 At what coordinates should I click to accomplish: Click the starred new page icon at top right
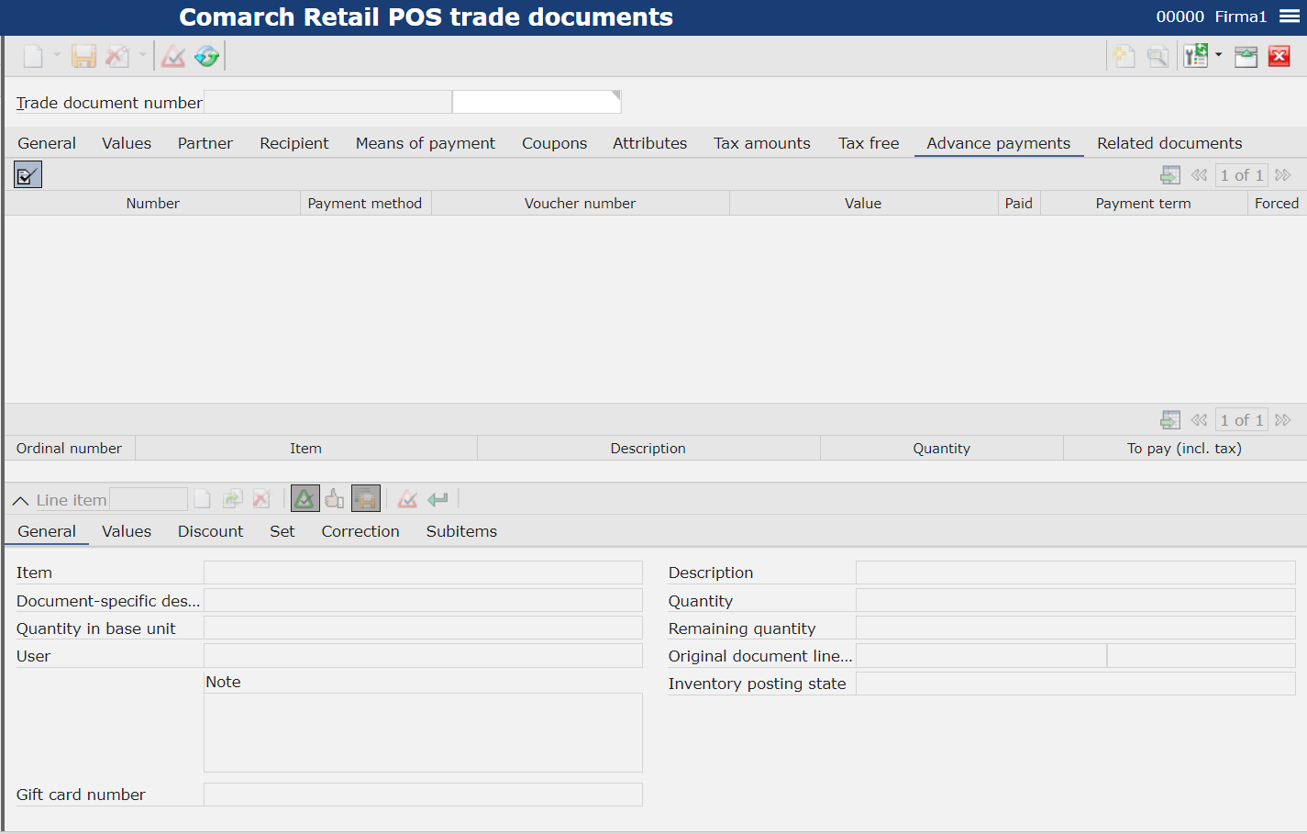click(1124, 57)
